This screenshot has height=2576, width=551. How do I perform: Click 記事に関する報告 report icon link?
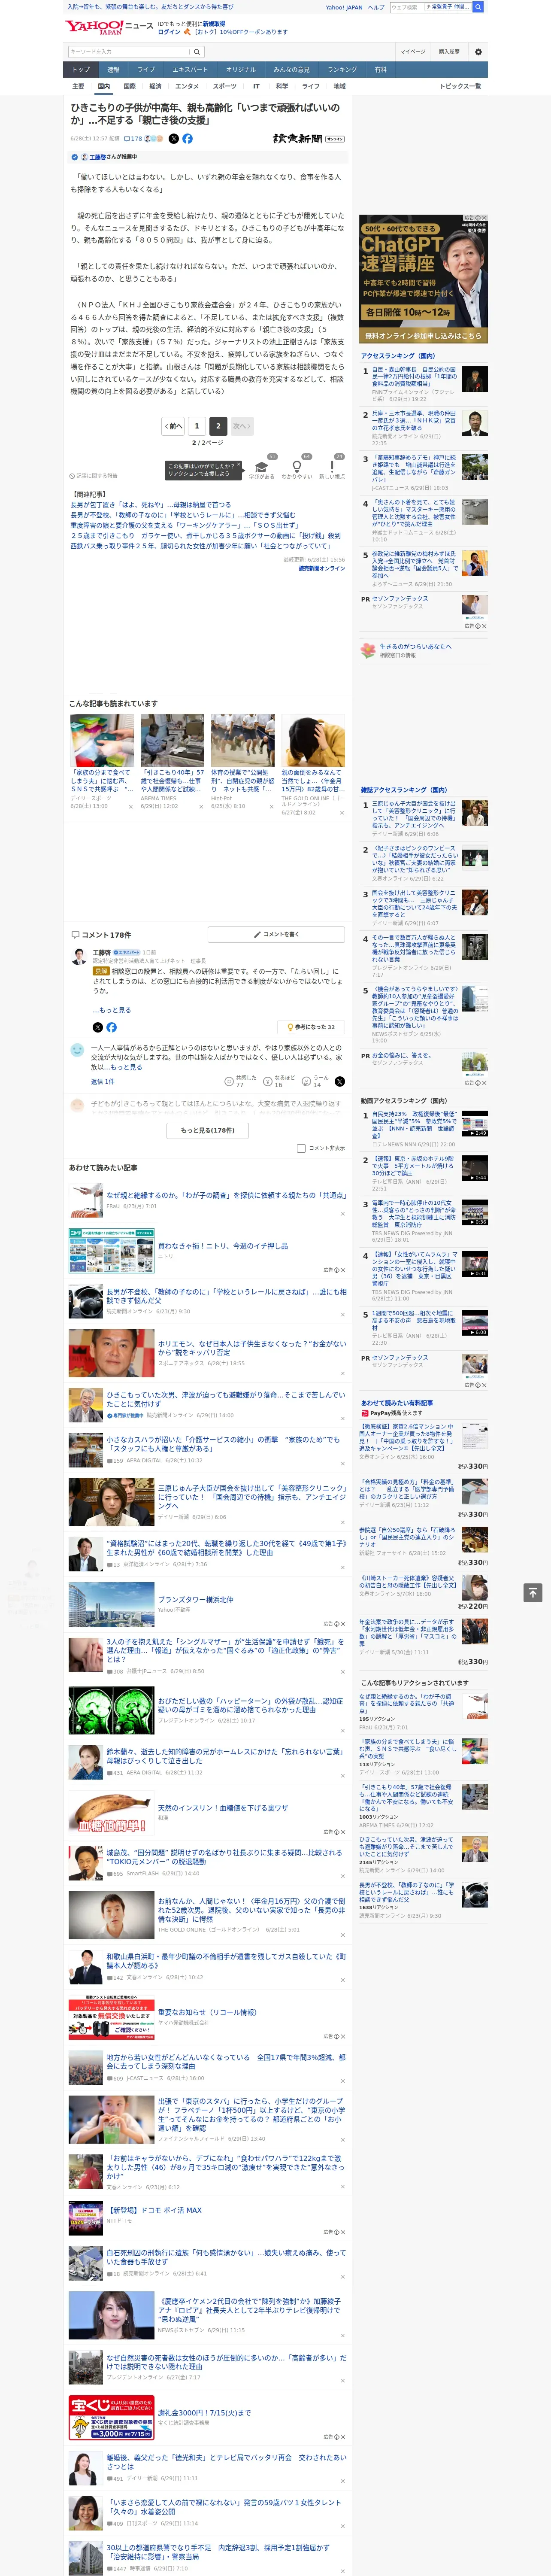tap(93, 476)
